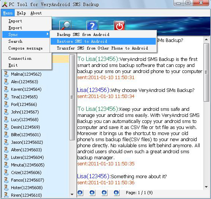Select contact Famos(12345607)
The width and height of the screenshot is (211, 199).
[28, 180]
